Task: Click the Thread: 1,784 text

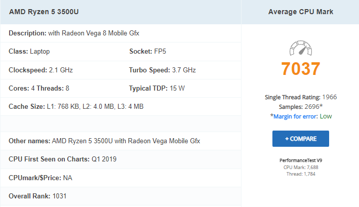Action: point(301,174)
